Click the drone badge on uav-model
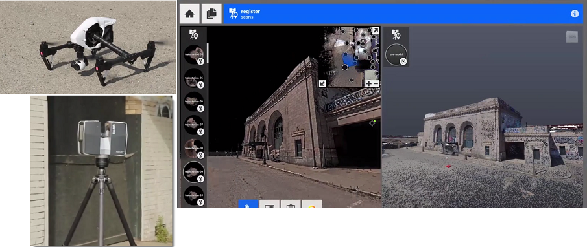Viewport: 587px width, 247px height. (403, 62)
